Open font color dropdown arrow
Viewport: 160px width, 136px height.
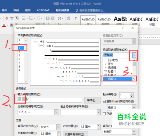(8, 25)
